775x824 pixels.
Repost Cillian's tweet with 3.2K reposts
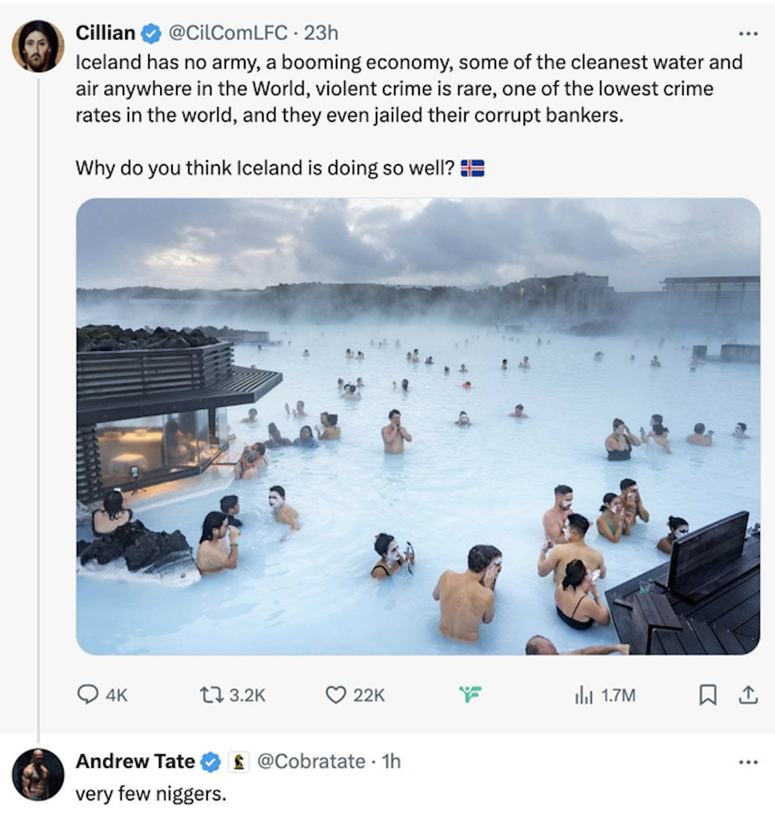[211, 695]
